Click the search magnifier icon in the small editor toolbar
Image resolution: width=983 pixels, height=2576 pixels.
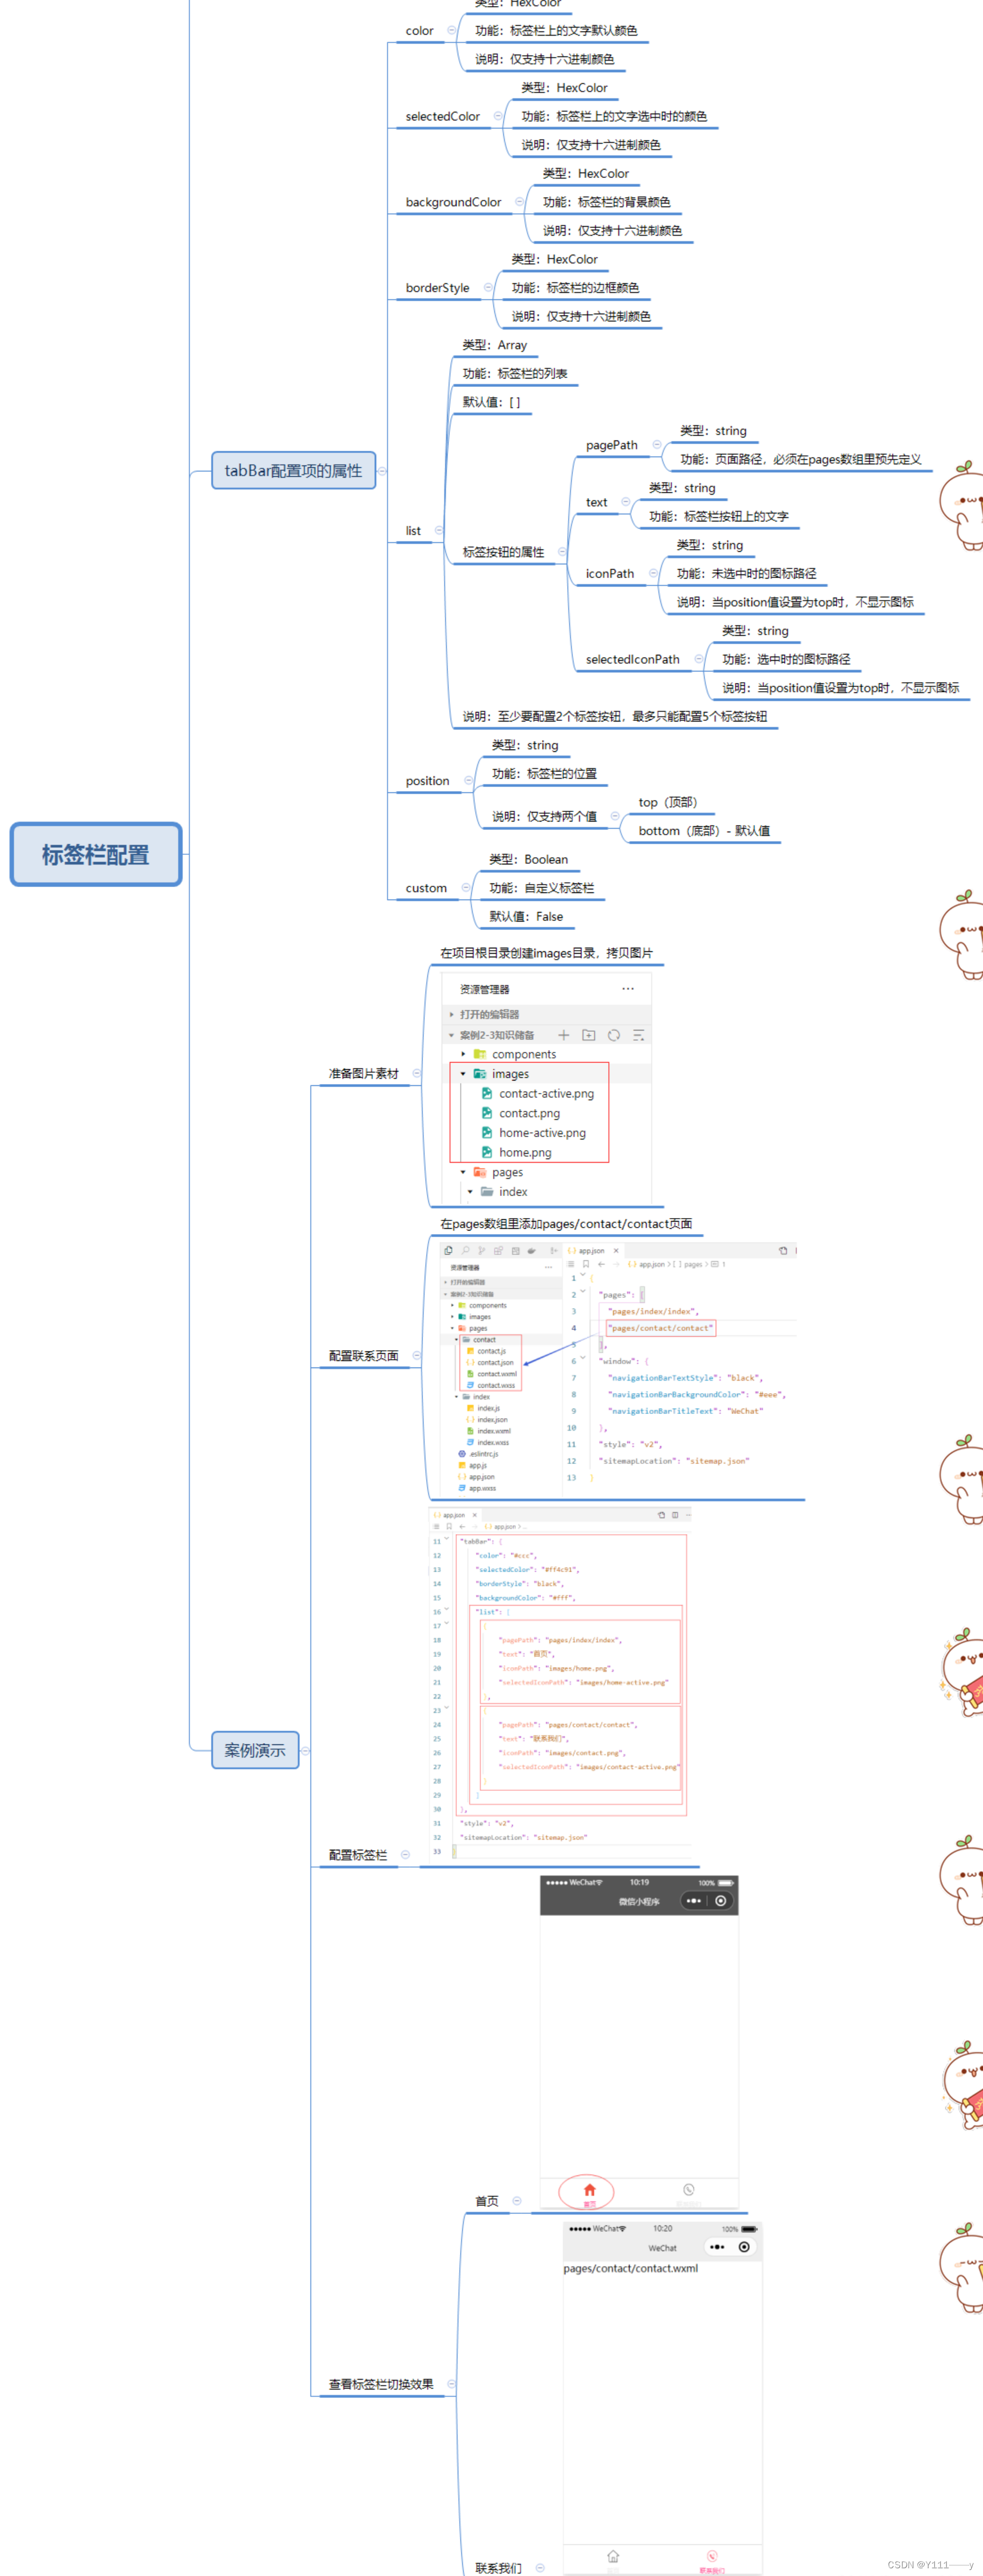point(465,1250)
